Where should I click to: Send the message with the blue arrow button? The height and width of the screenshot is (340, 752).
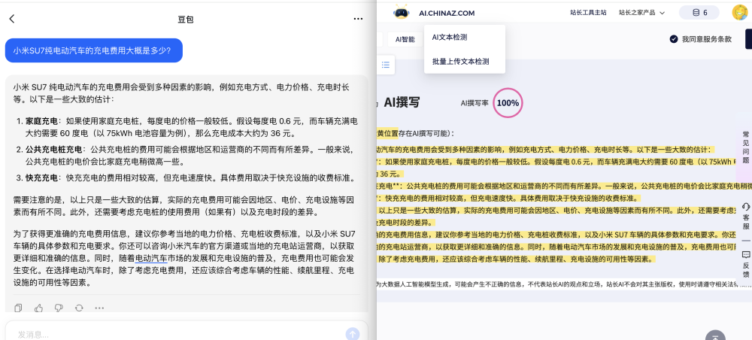pyautogui.click(x=353, y=334)
